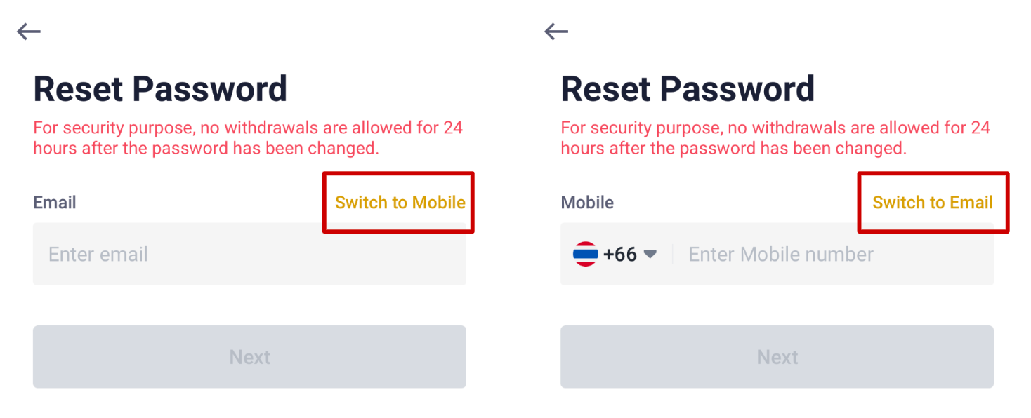
Task: Click the divider beside the country code
Action: coord(672,254)
